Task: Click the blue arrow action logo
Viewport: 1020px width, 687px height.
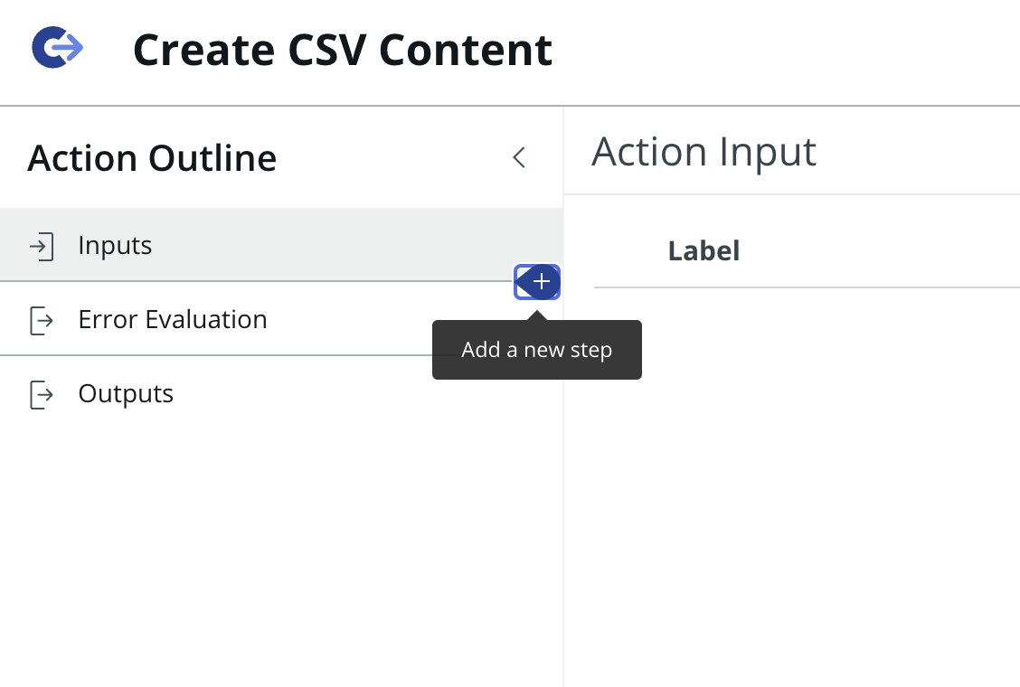Action: tap(58, 47)
